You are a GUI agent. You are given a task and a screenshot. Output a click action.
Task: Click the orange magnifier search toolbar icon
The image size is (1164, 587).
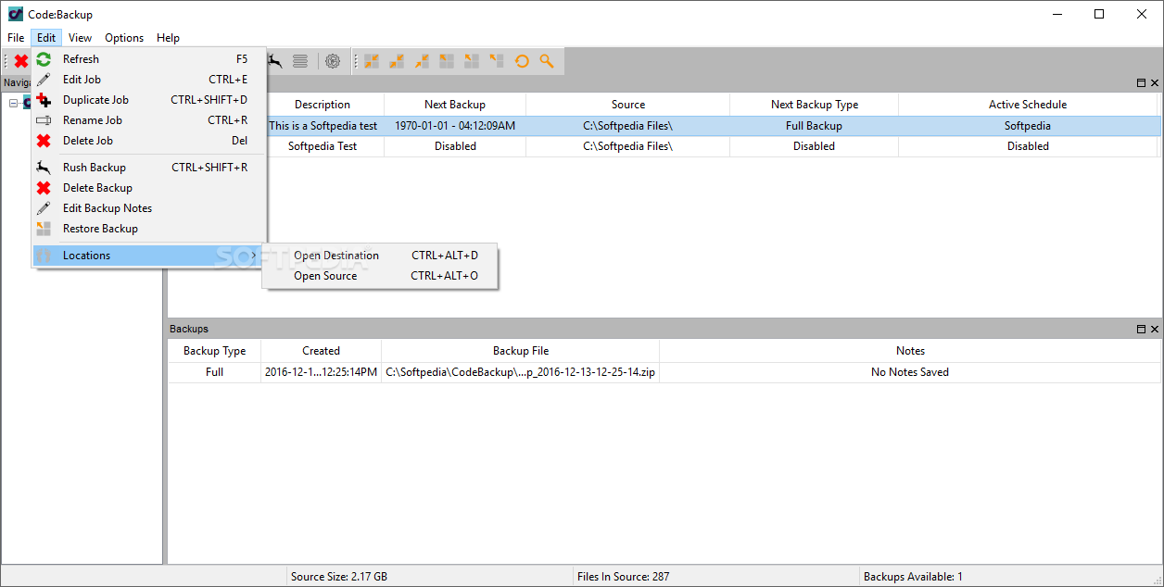pos(547,61)
